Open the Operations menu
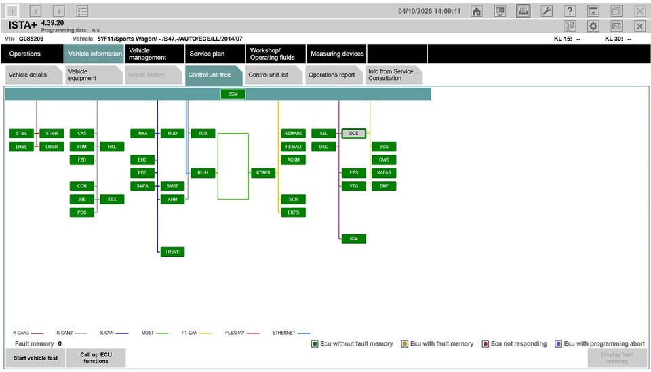The width and height of the screenshot is (651, 372). pyautogui.click(x=32, y=54)
